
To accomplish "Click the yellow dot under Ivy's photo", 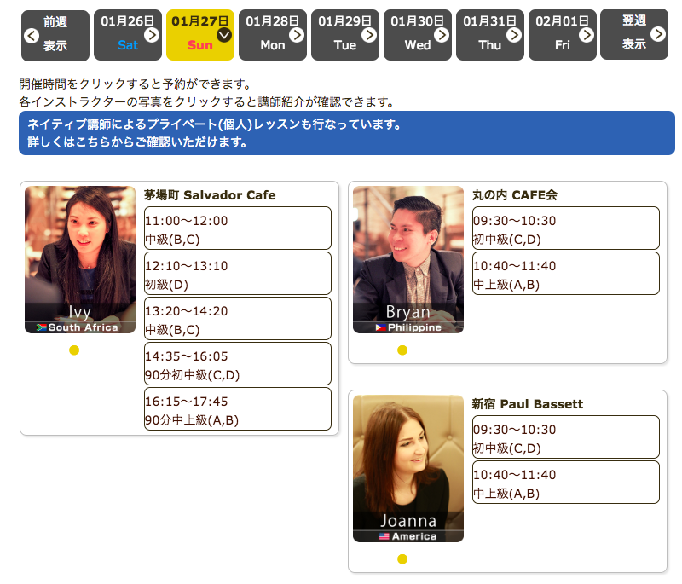I will pos(74,350).
